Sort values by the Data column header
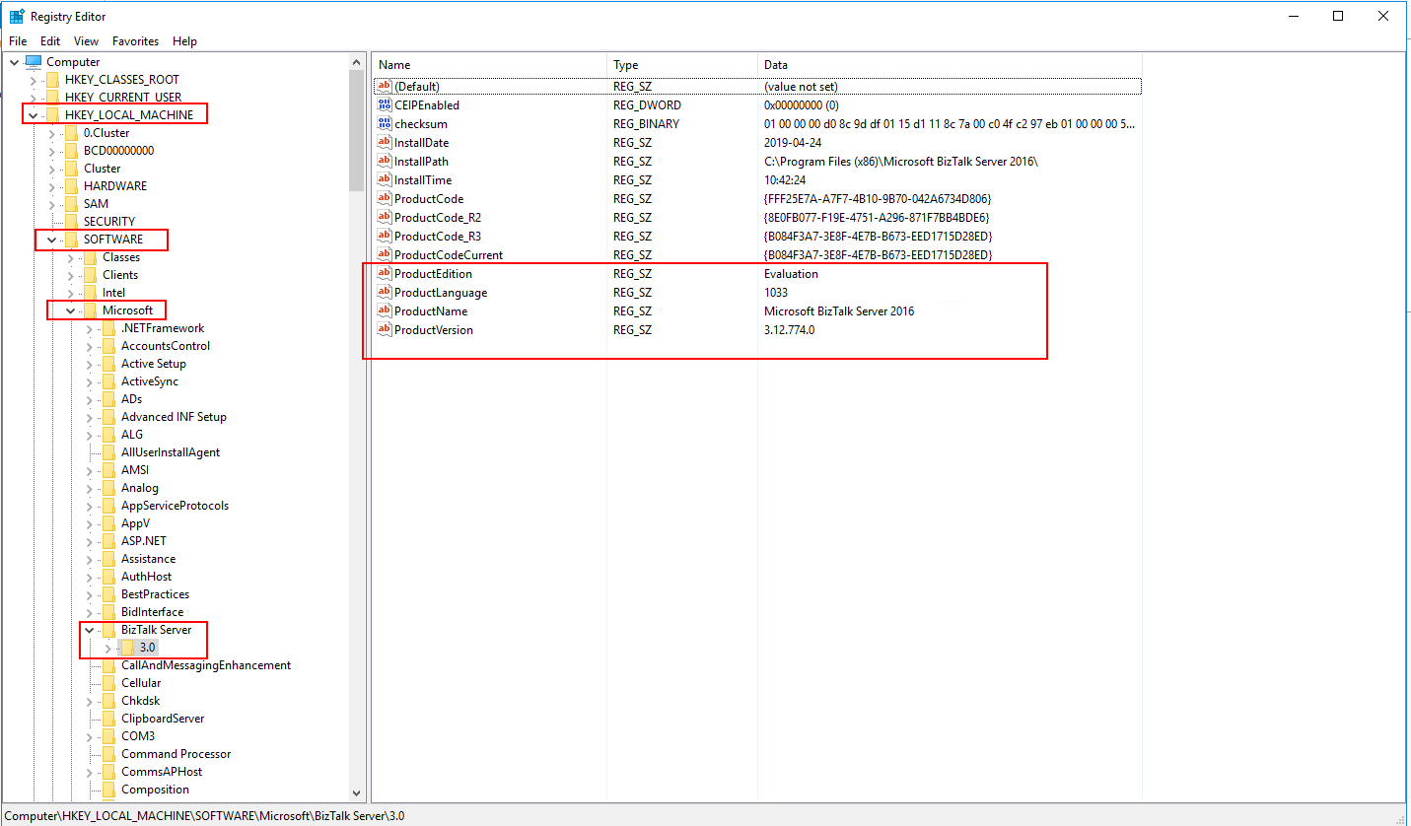 [x=950, y=65]
